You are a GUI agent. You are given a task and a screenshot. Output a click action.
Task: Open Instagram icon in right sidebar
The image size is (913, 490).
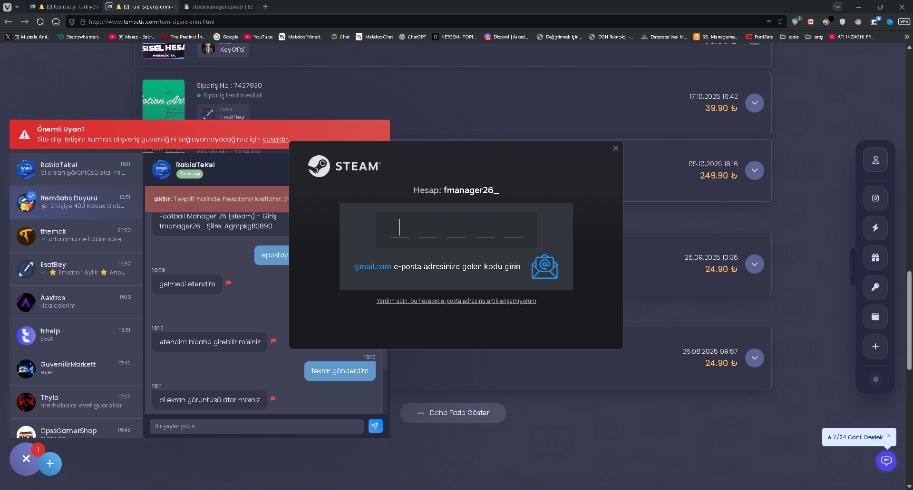(x=875, y=198)
